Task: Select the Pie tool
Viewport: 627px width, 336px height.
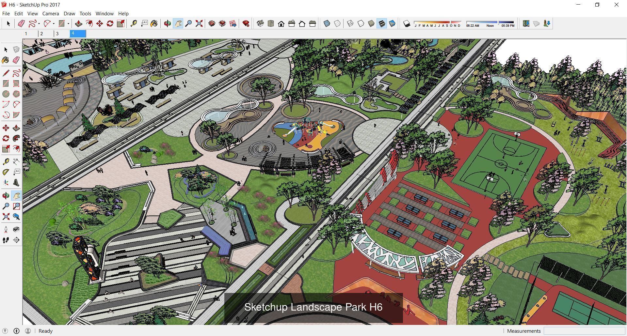Action: click(16, 115)
